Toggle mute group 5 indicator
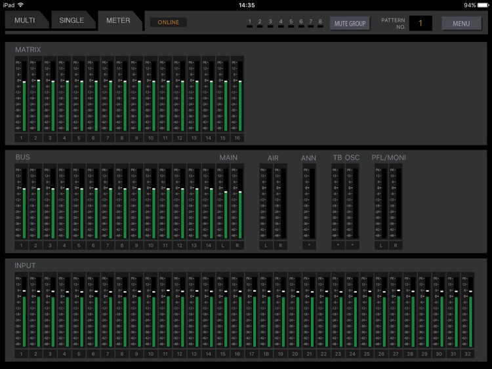The height and width of the screenshot is (369, 492). tap(291, 23)
